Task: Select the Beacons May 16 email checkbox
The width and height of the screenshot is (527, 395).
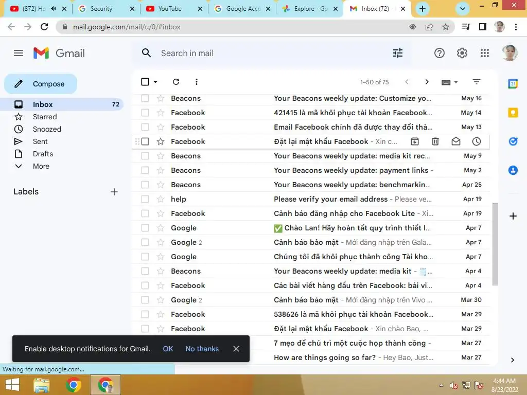Action: tap(145, 98)
